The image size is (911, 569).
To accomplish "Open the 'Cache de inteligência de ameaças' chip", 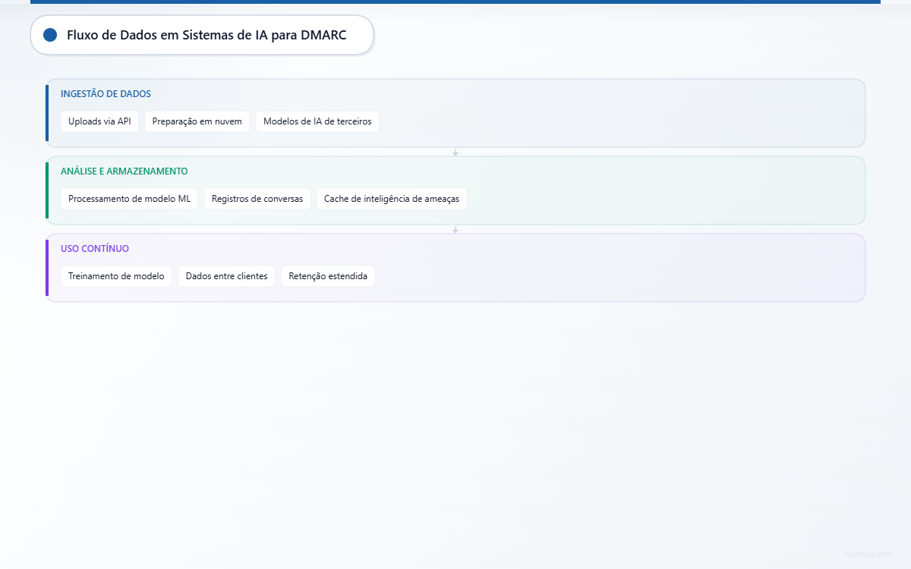I will (x=392, y=199).
